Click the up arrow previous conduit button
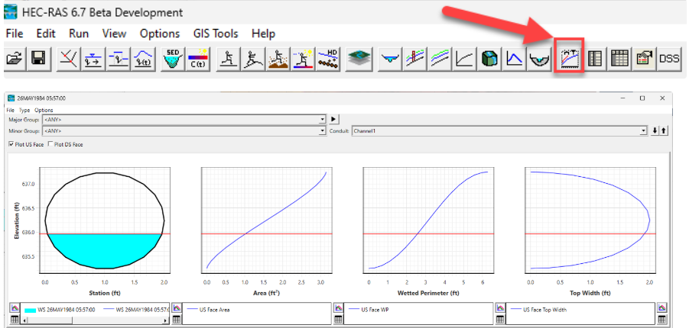 (664, 130)
